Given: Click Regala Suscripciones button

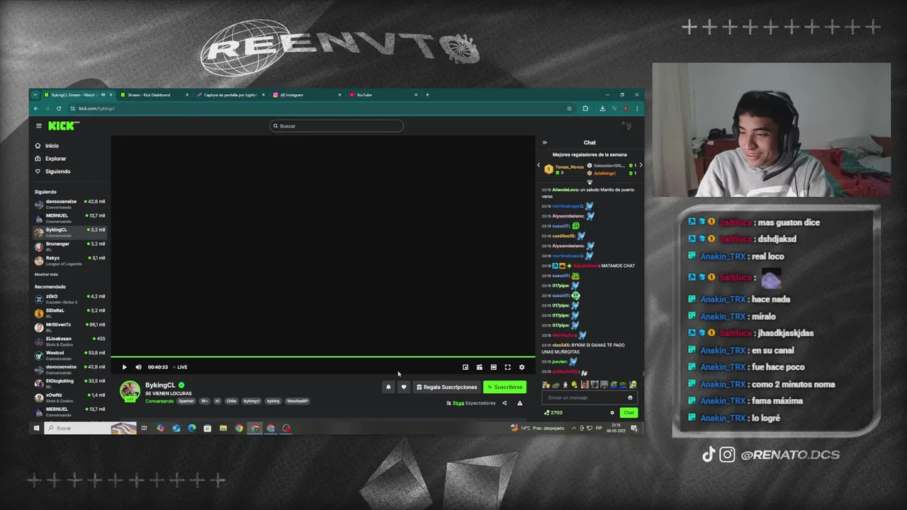Looking at the screenshot, I should 446,387.
